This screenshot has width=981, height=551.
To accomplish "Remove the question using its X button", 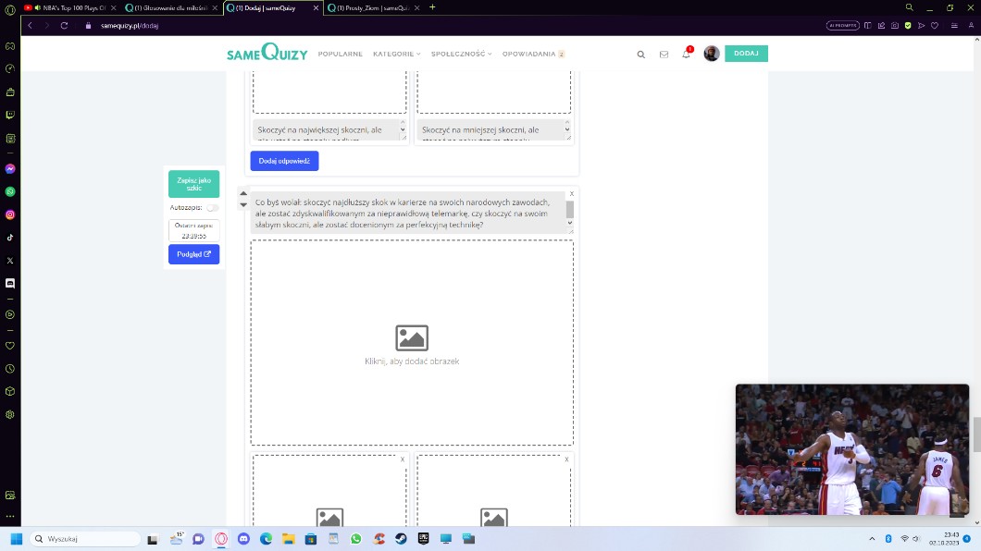I will 572,194.
